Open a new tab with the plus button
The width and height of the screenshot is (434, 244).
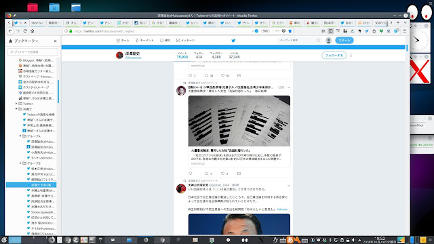coord(398,22)
